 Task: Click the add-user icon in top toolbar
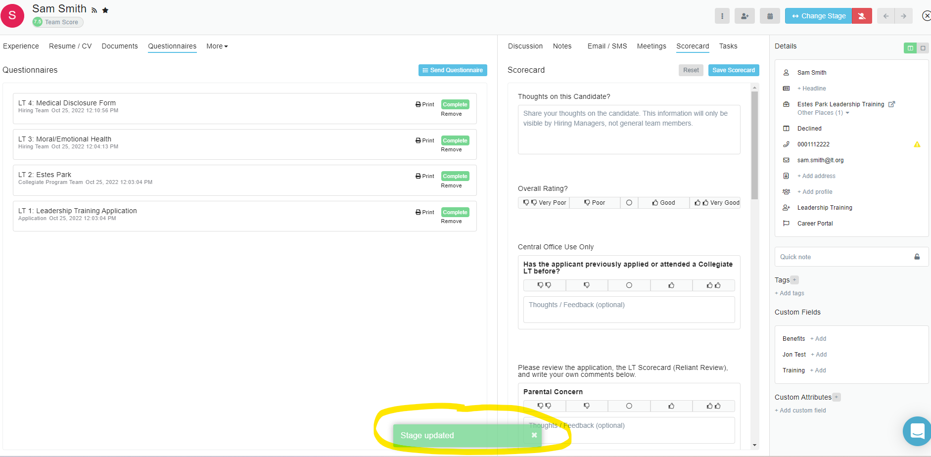coord(745,16)
